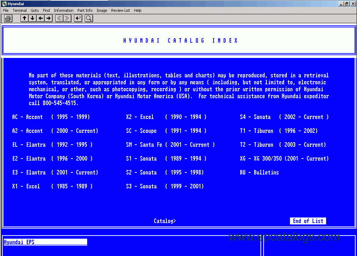
Task: Select E3 - Elantra (2001 - Current) catalog
Action: point(55,172)
